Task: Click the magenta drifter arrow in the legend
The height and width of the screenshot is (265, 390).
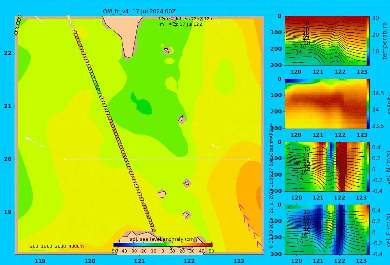Action: 172,18
